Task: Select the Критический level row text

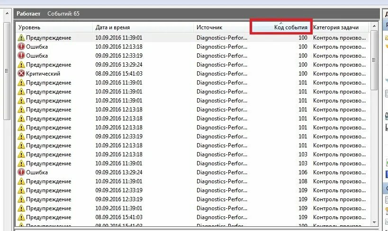Action: click(43, 74)
